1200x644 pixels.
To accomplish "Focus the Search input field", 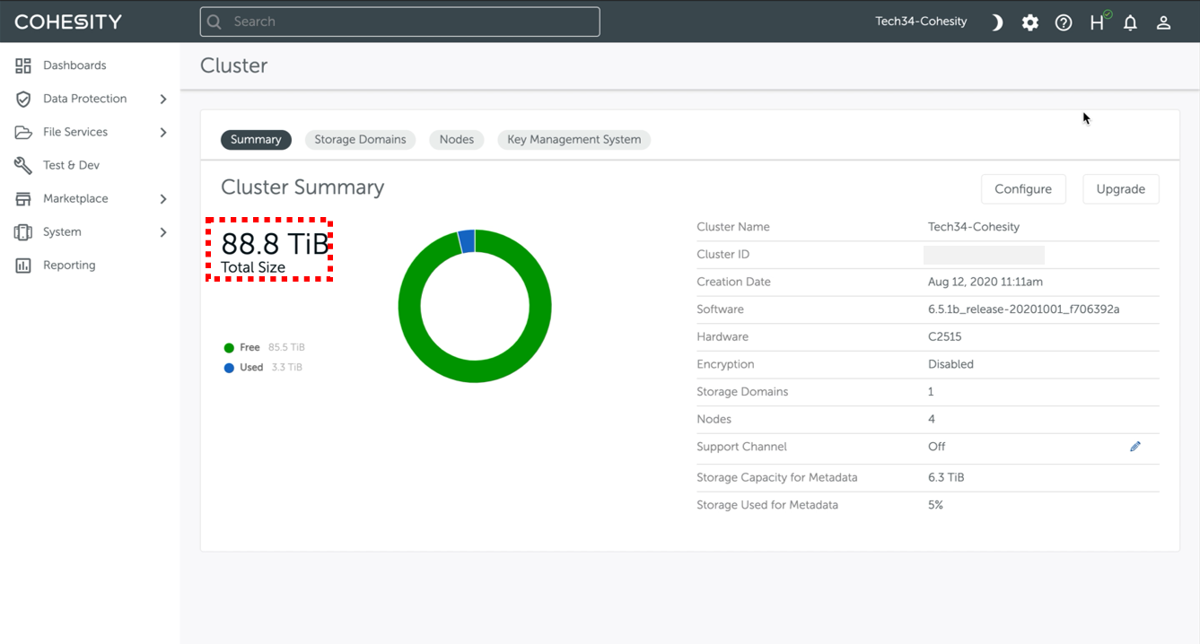I will 400,22.
